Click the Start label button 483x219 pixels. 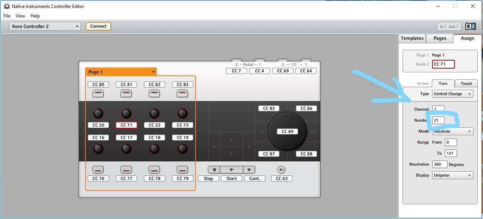point(232,178)
